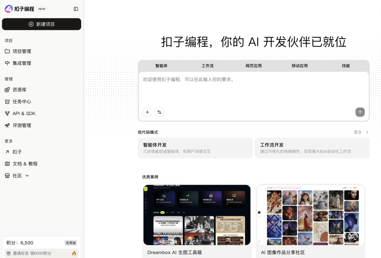Click the attachment plus icon in the prompt box
Screen dimensions: 381x258
[147, 112]
